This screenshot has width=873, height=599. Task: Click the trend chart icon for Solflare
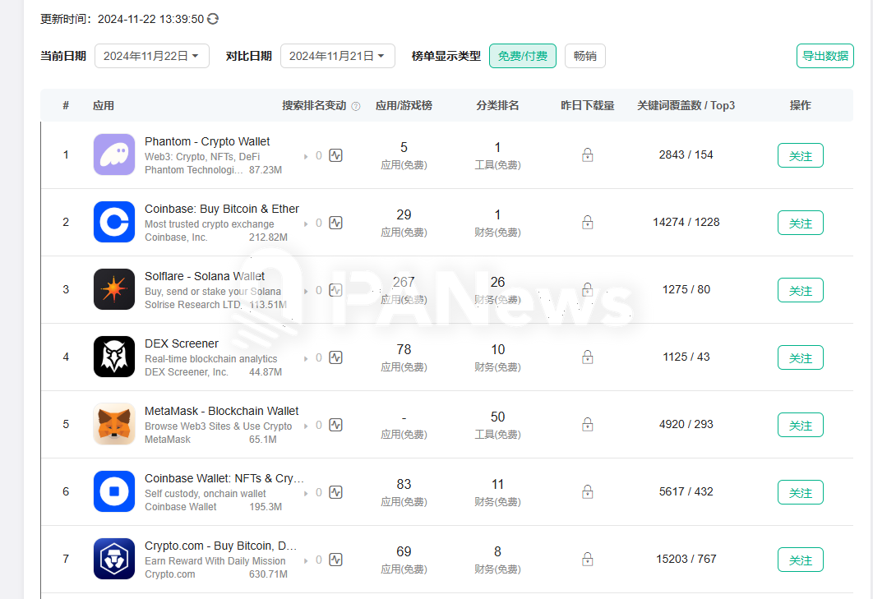(x=335, y=289)
